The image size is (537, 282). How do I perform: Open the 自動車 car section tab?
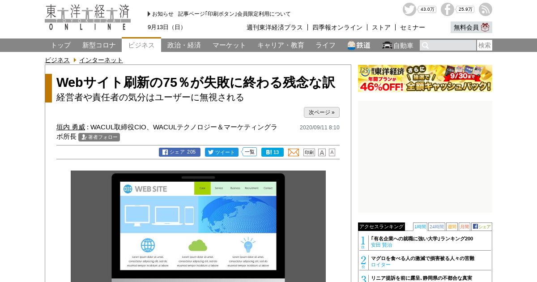pyautogui.click(x=398, y=45)
